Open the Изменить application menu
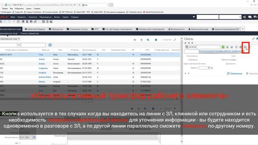The height and width of the screenshot is (145, 258). 22,17
